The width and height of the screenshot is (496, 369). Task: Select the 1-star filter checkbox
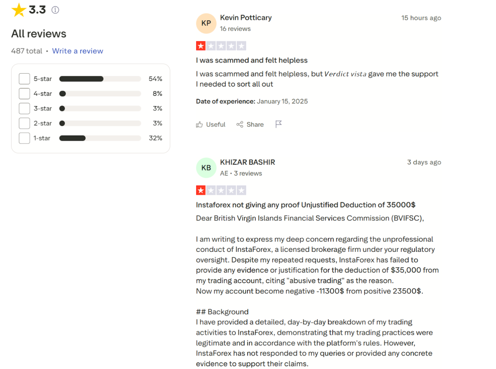coord(24,138)
